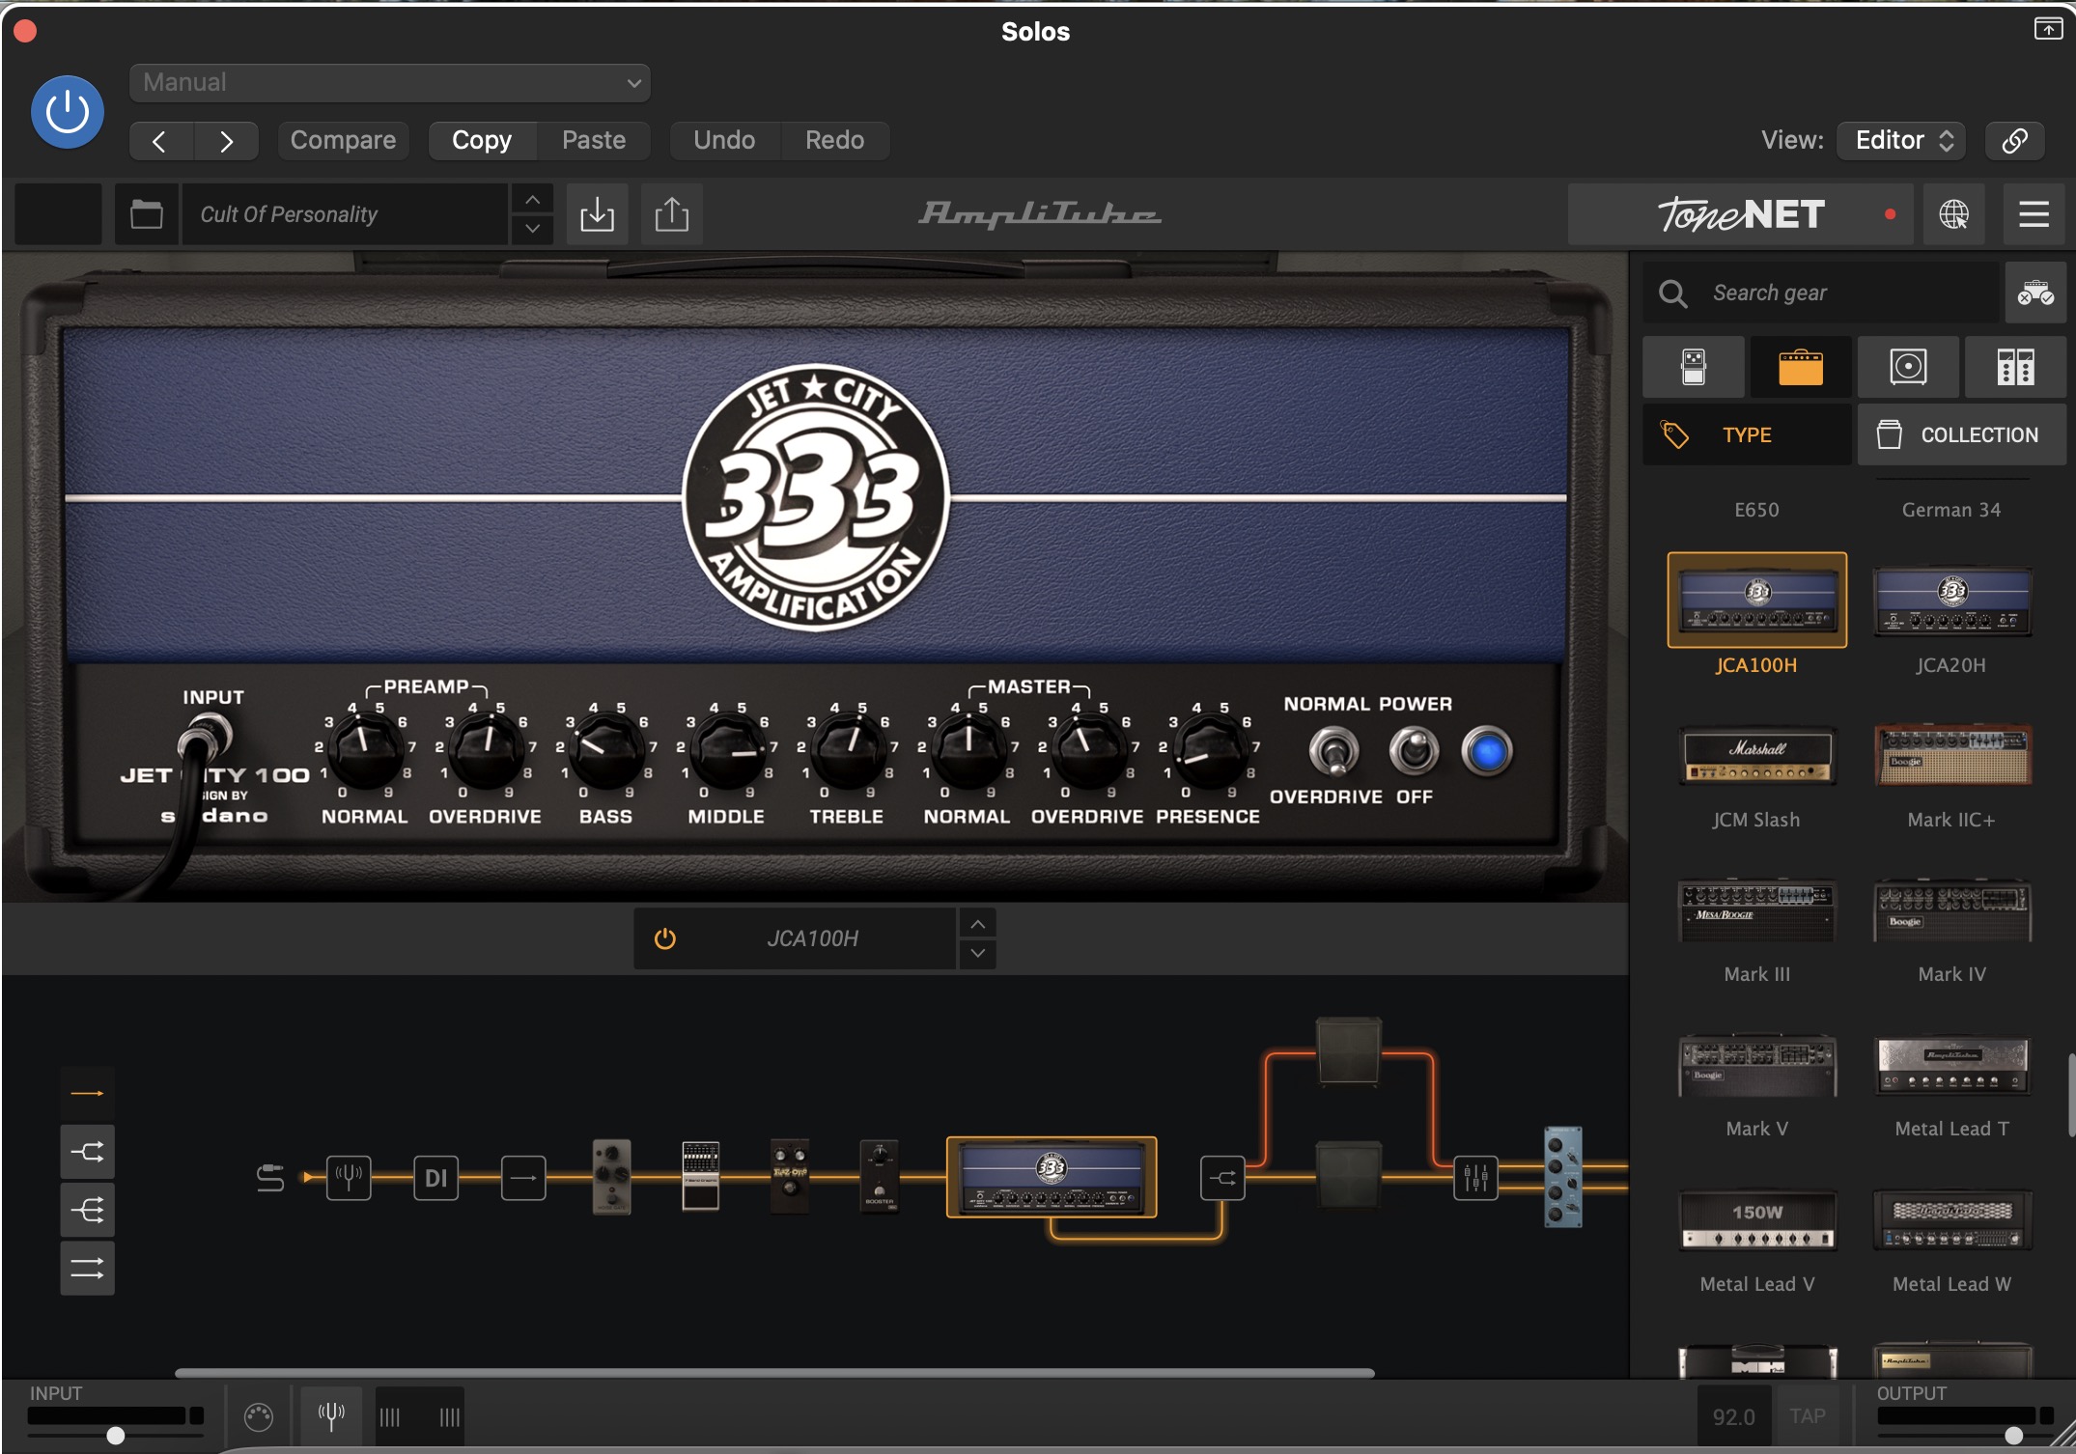Open the hamburger main menu

[x=2034, y=214]
